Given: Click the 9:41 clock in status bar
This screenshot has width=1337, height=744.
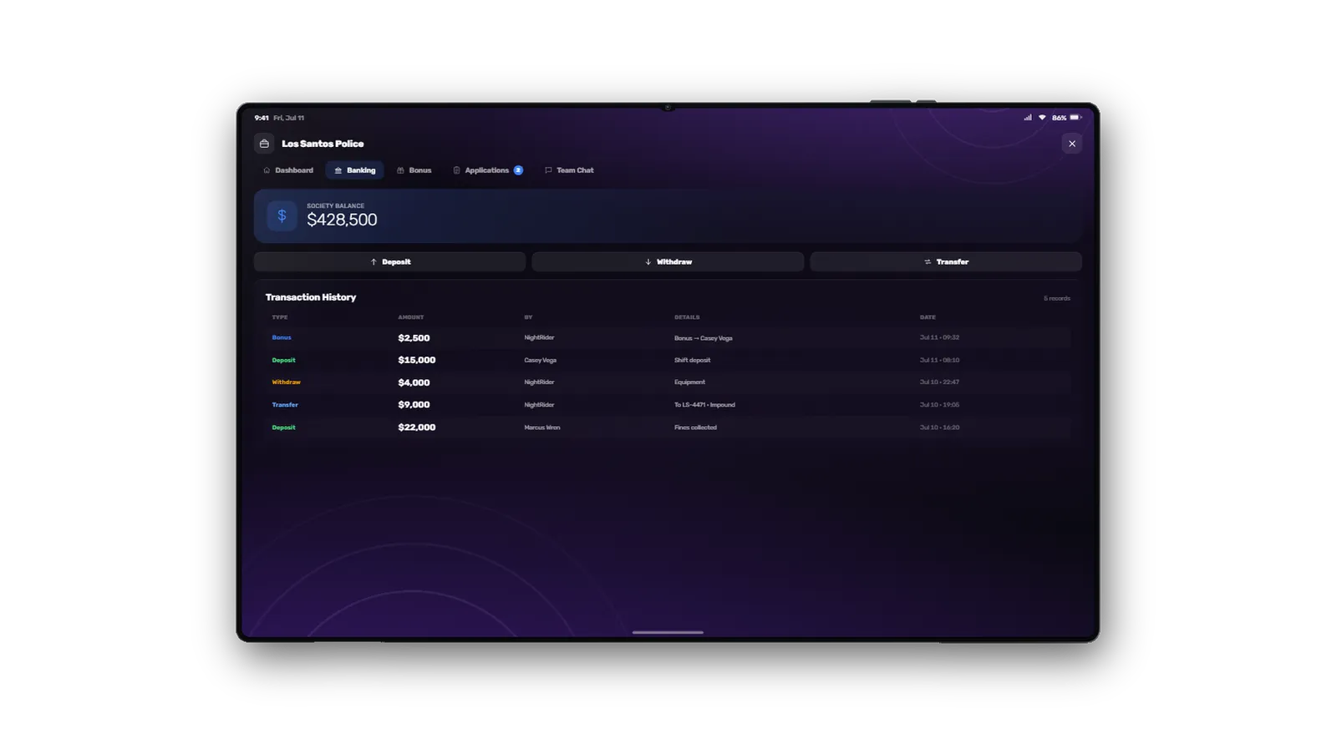Looking at the screenshot, I should point(262,118).
